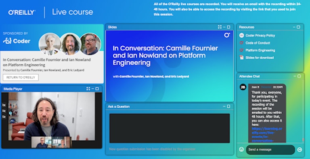The height and width of the screenshot is (159, 310).
Task: Maximize the Resources panel
Action: (x=299, y=27)
